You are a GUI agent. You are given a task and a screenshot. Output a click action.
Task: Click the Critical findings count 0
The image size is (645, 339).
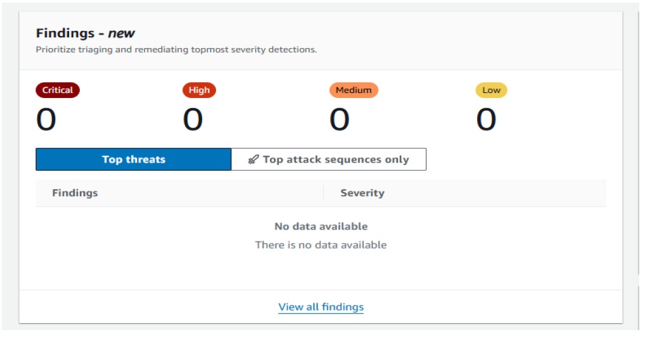pos(46,120)
